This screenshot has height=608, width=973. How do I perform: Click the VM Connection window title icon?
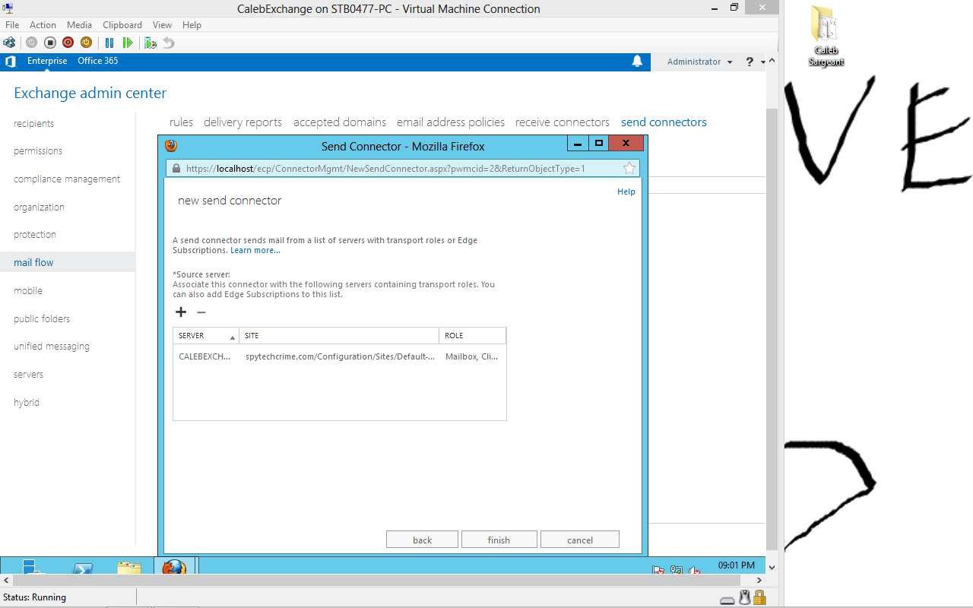click(x=8, y=8)
